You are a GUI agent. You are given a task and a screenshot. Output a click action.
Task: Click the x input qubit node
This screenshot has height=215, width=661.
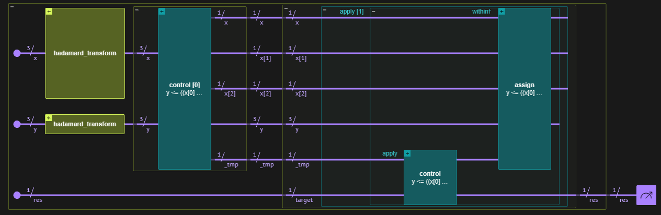tap(17, 53)
